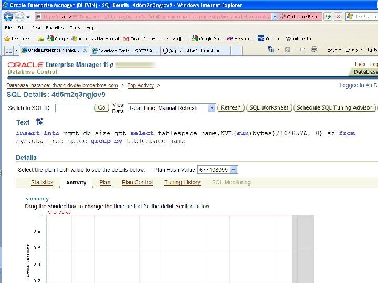378x283 pixels.
Task: Open the Safety command bar menu
Action: coord(353,50)
